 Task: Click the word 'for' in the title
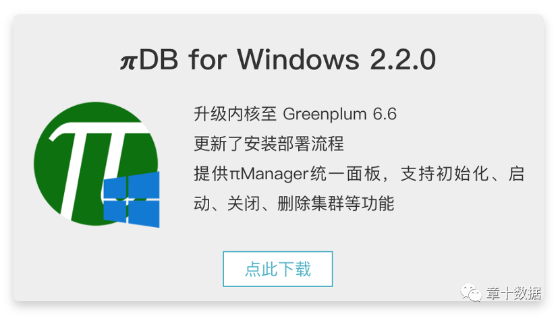tap(208, 59)
